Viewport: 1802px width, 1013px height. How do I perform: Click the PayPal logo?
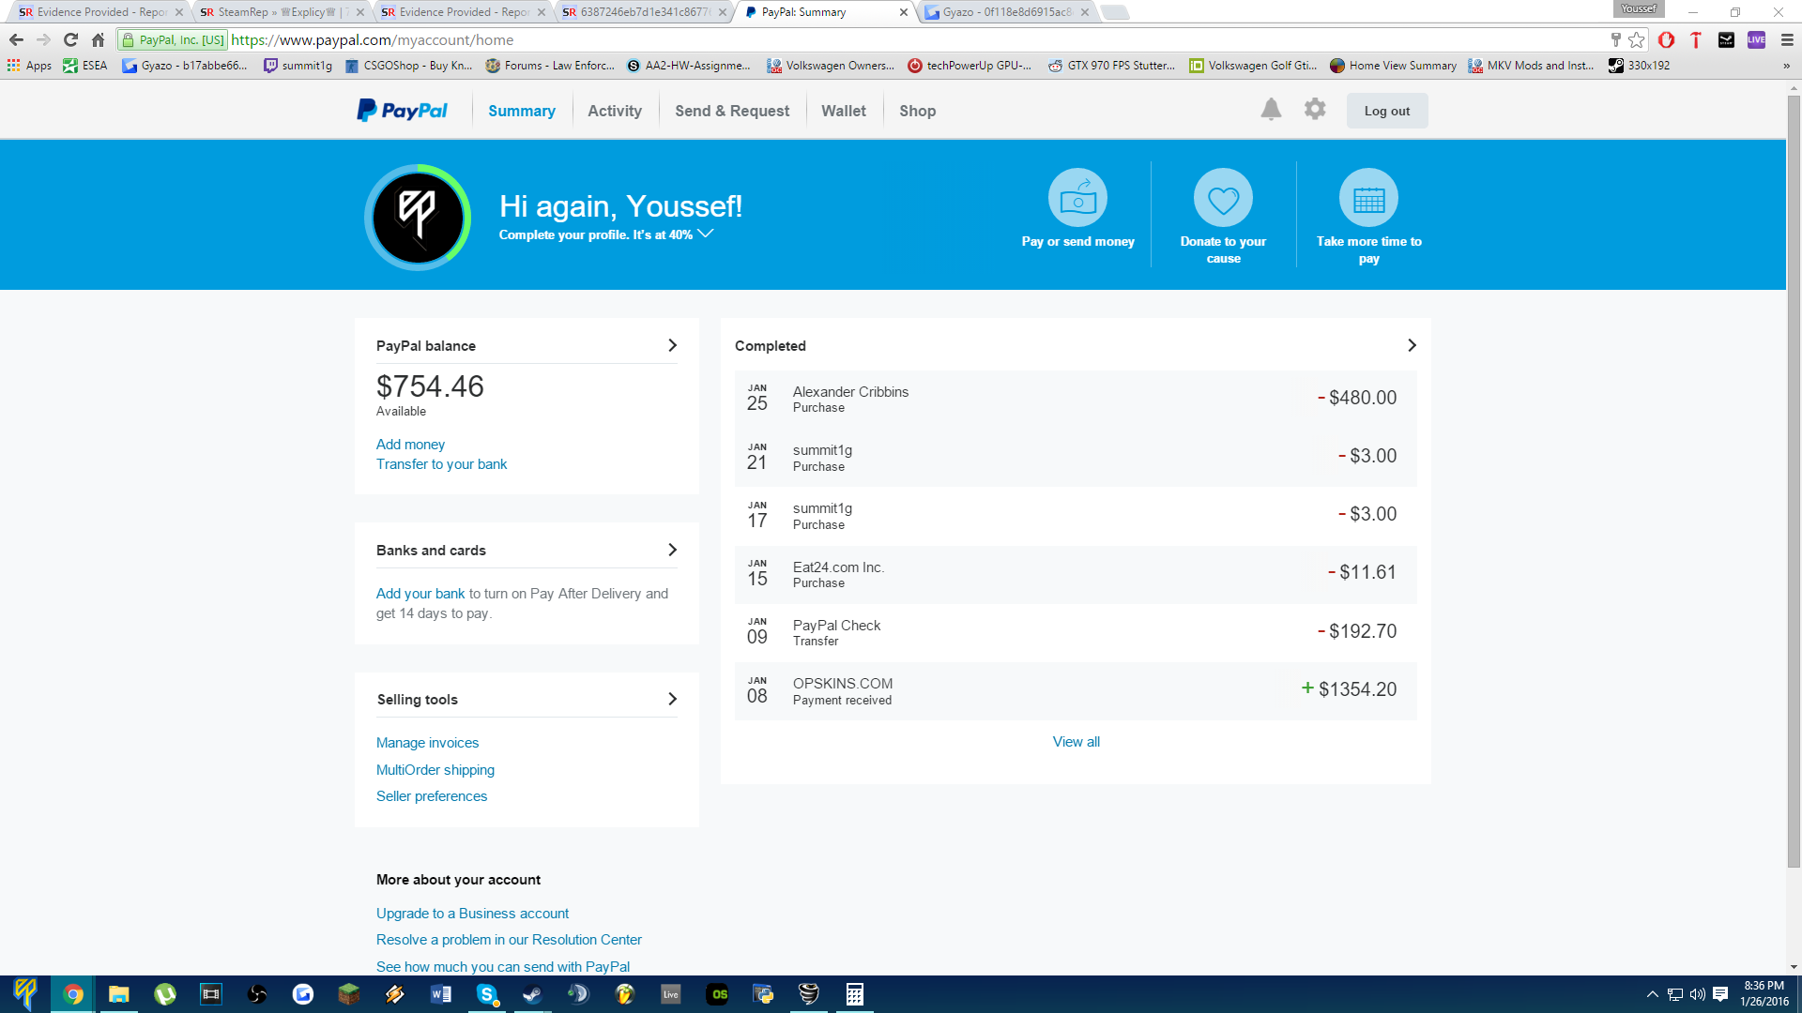[403, 111]
